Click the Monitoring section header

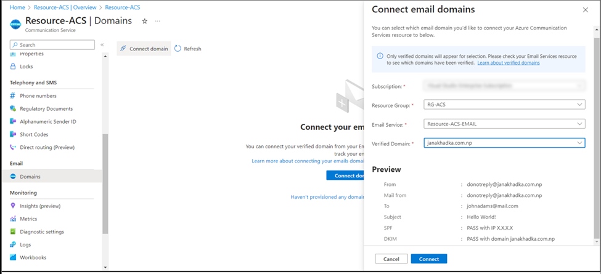[23, 193]
